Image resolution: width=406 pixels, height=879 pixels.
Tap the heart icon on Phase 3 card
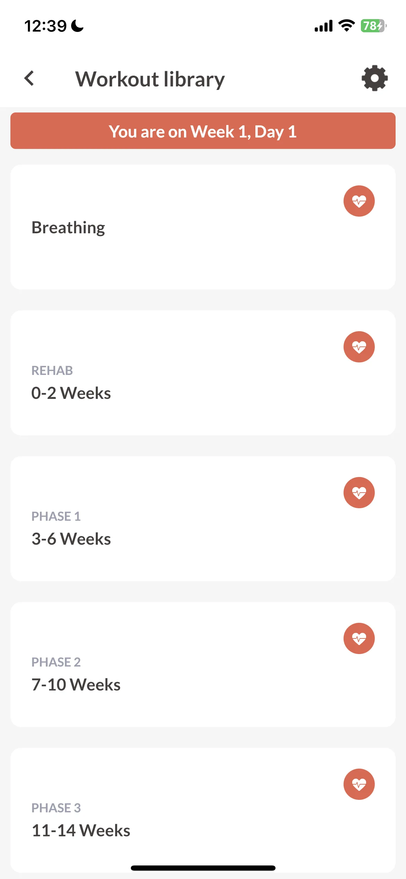(x=359, y=784)
